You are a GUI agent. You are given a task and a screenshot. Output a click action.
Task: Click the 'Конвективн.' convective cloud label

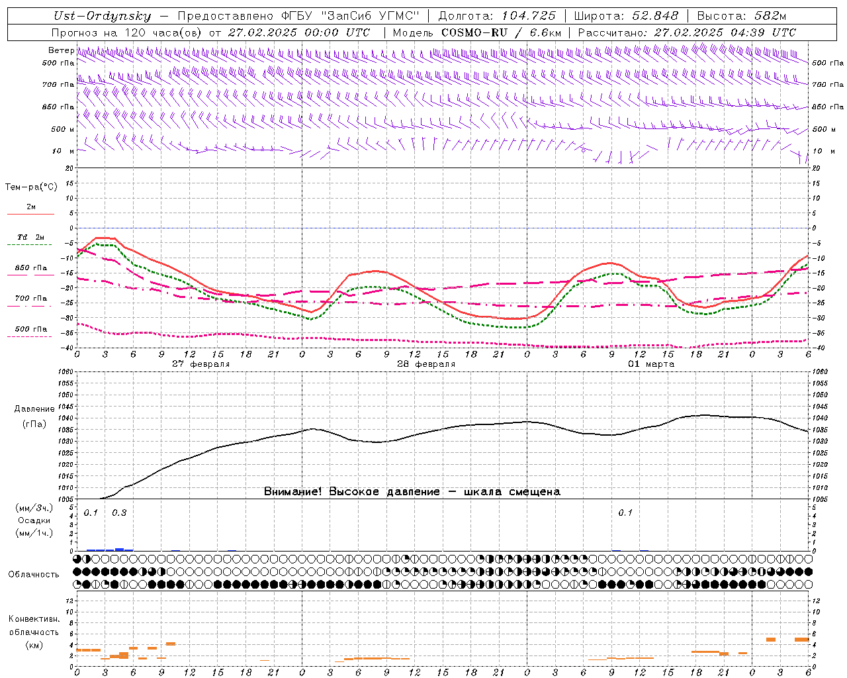click(34, 619)
